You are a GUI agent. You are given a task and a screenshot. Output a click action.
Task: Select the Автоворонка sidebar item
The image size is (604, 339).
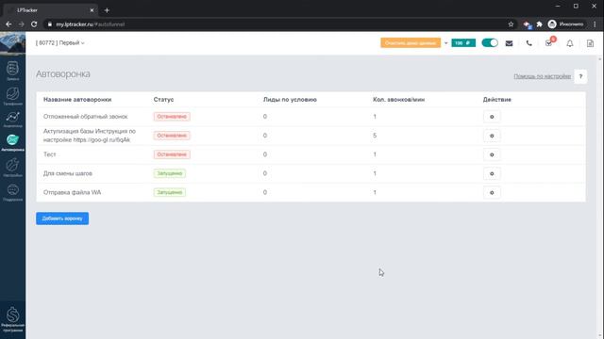point(12,142)
